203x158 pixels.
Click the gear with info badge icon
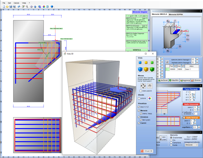pos(35,7)
